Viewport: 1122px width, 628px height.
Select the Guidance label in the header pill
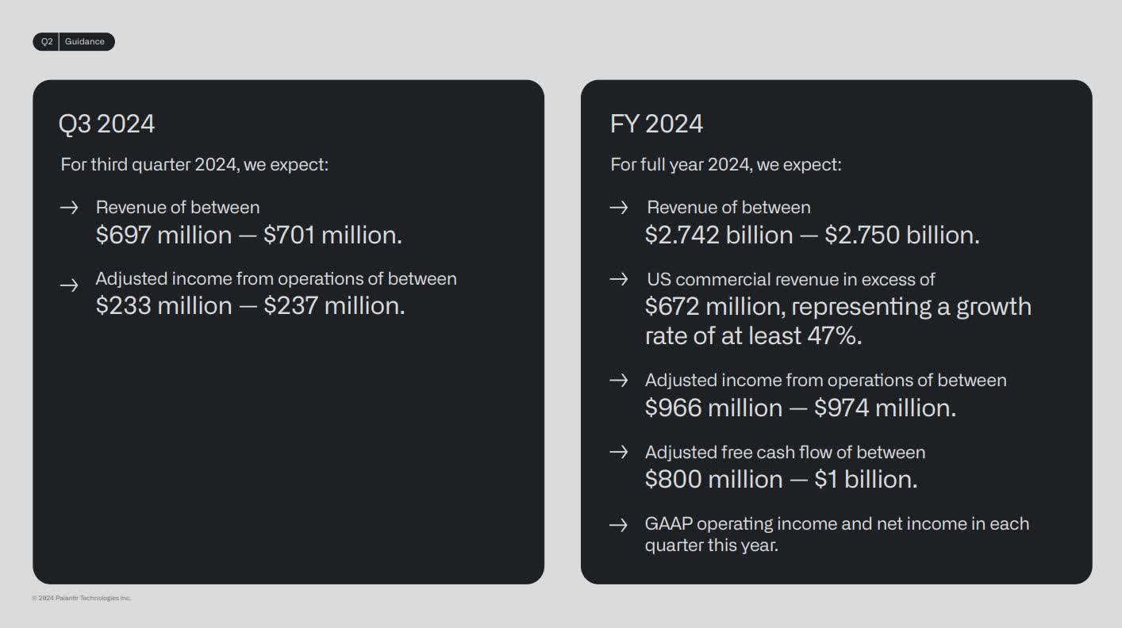(85, 42)
